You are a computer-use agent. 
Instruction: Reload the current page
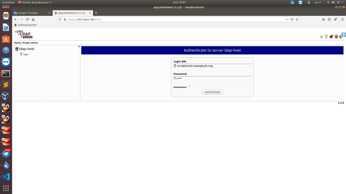[x=27, y=19]
